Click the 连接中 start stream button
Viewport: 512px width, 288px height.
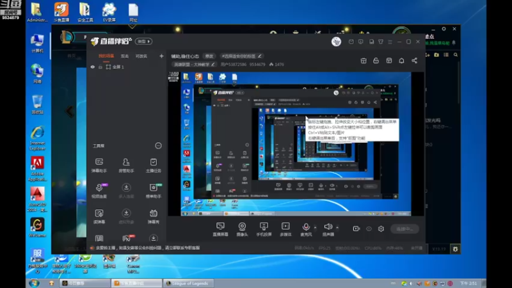coord(404,229)
